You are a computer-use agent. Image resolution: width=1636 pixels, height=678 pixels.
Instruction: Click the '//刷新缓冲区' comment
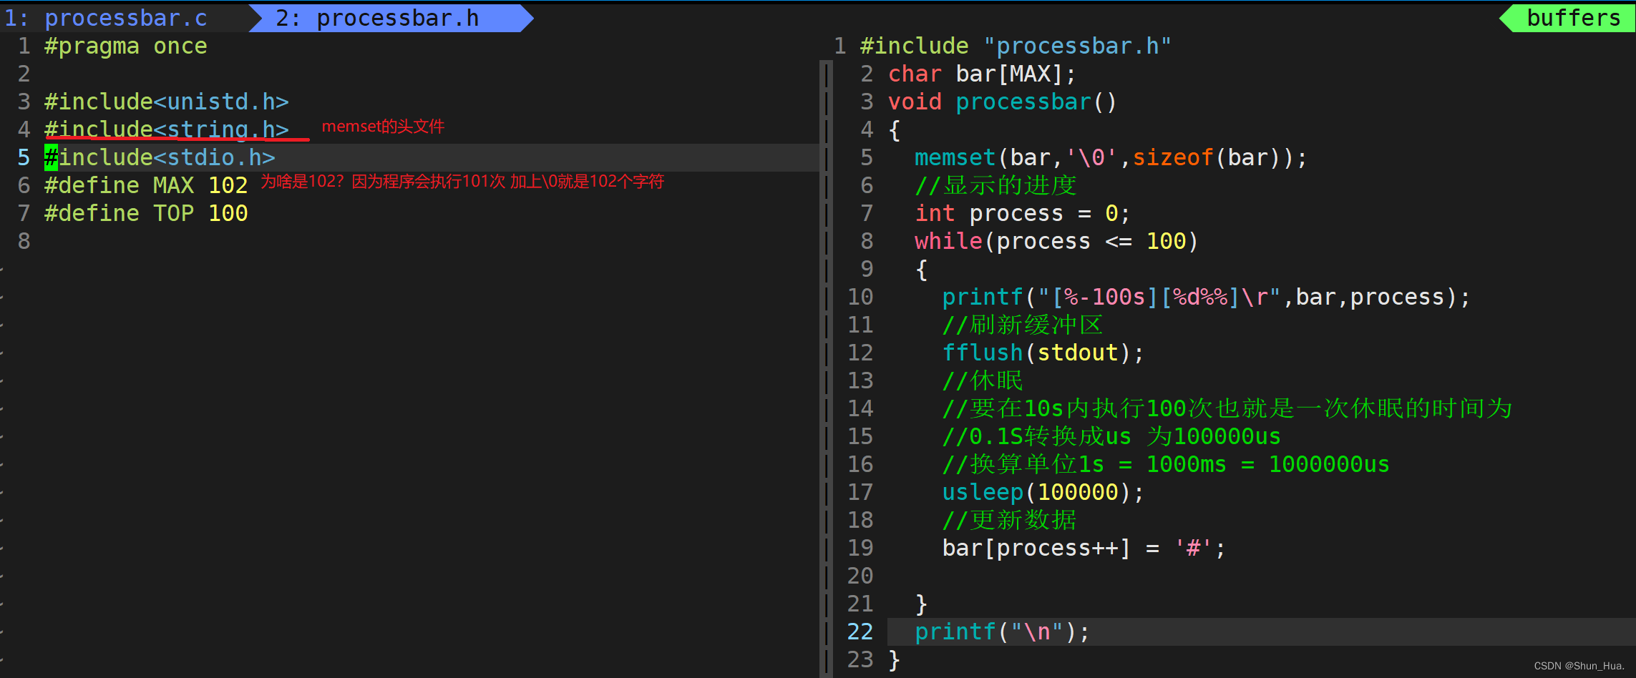(1023, 325)
